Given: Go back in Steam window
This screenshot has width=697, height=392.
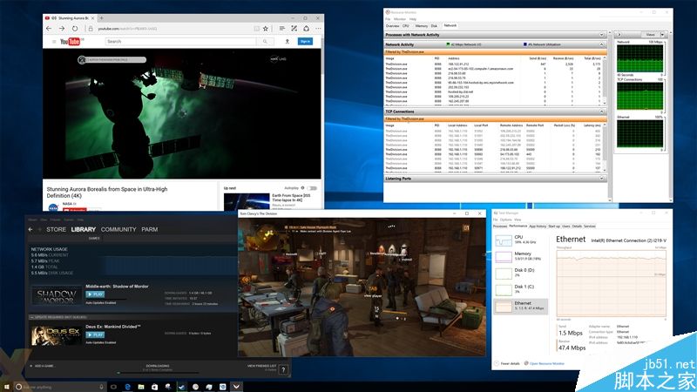Looking at the screenshot, I should coord(30,229).
